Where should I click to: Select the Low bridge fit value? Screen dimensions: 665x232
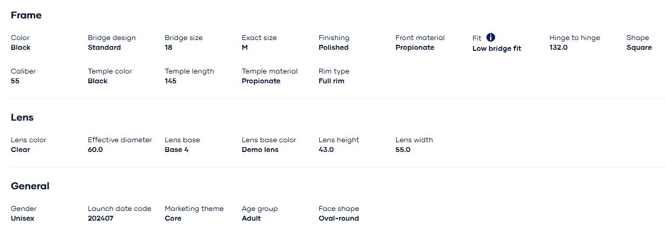pos(497,49)
